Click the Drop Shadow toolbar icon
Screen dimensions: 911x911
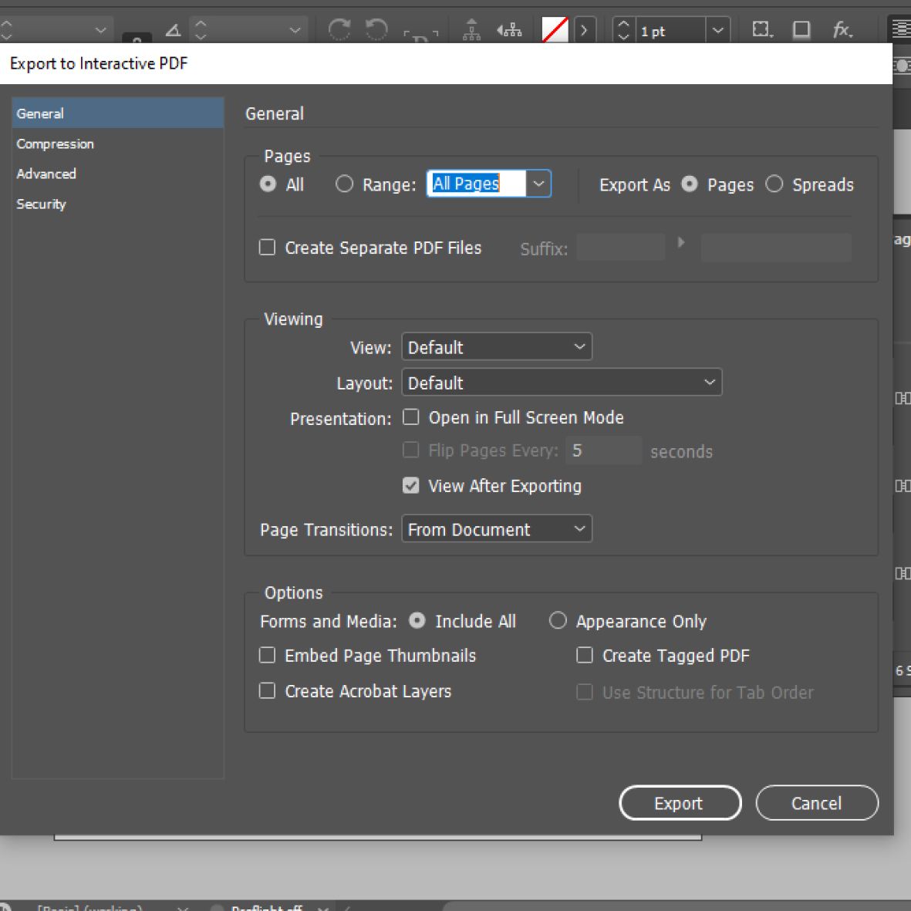[801, 29]
